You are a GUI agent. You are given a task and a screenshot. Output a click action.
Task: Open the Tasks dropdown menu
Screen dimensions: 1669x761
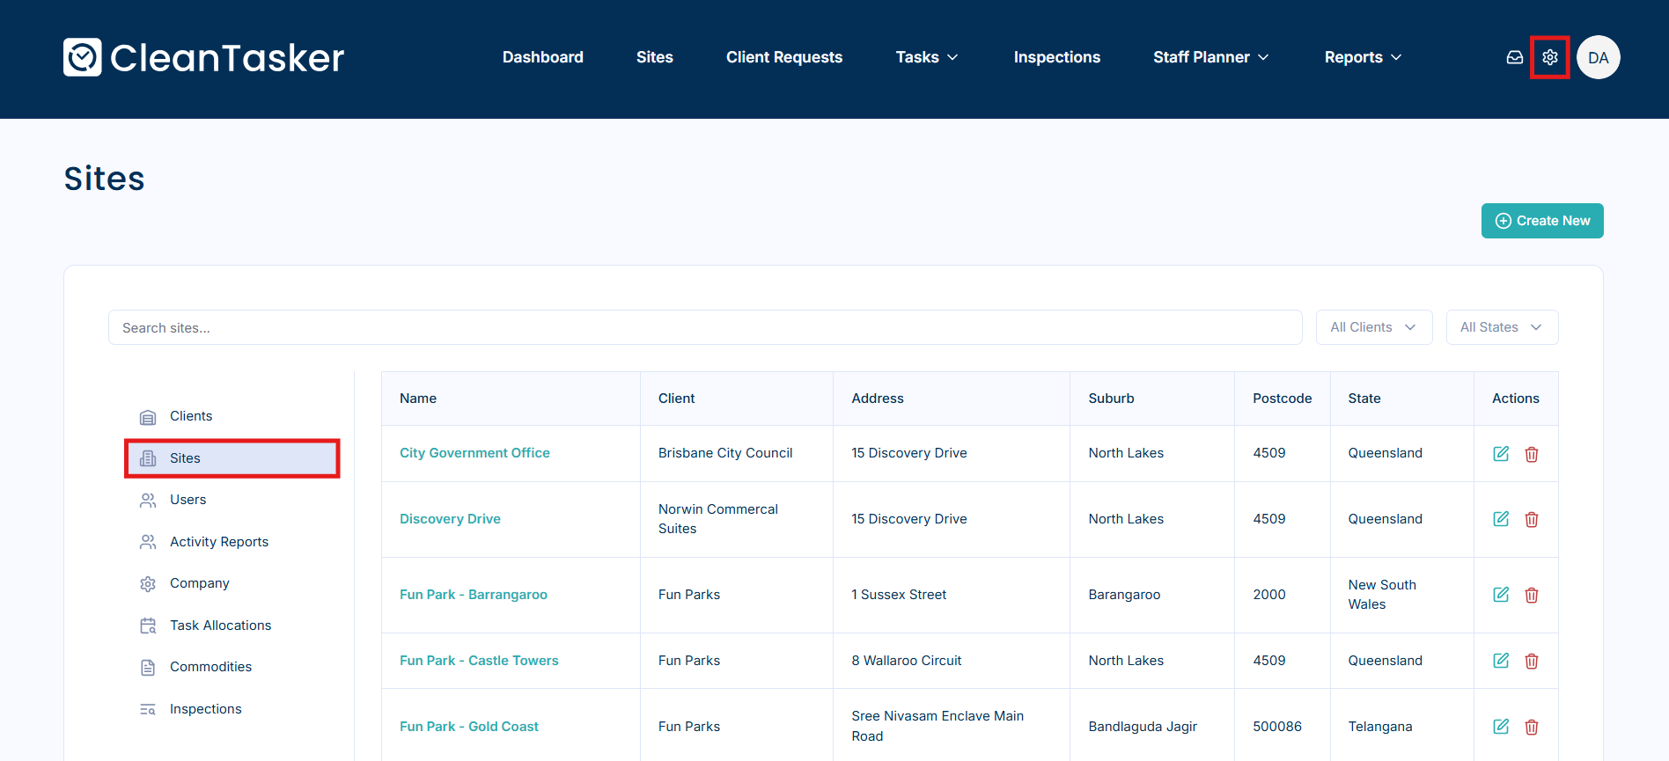[926, 57]
